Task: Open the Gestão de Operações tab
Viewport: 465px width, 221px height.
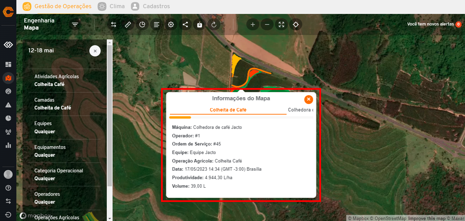Action: [57, 6]
